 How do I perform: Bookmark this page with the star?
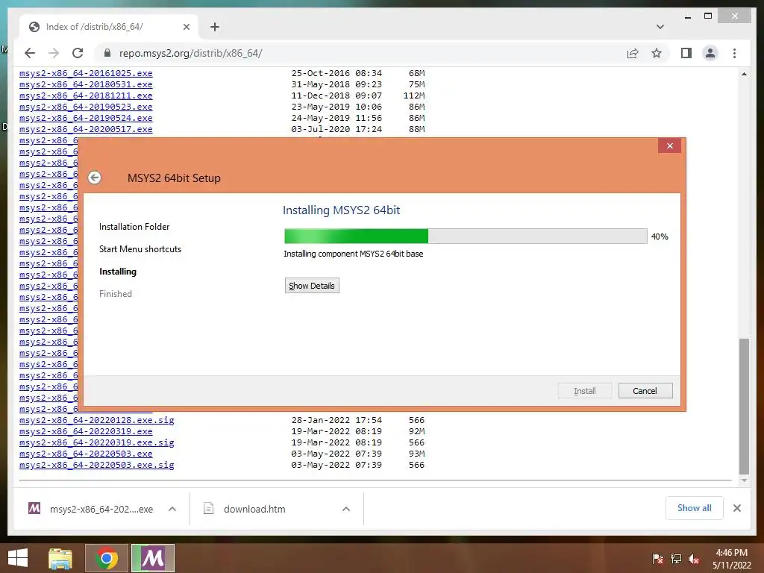pyautogui.click(x=657, y=53)
